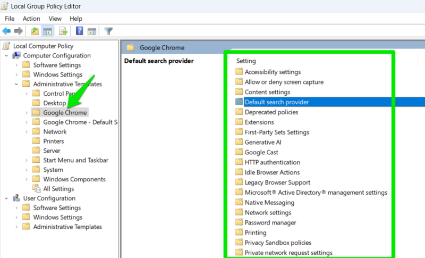The width and height of the screenshot is (425, 258).
Task: Select Software Settings under User Configuration
Action: pos(57,208)
